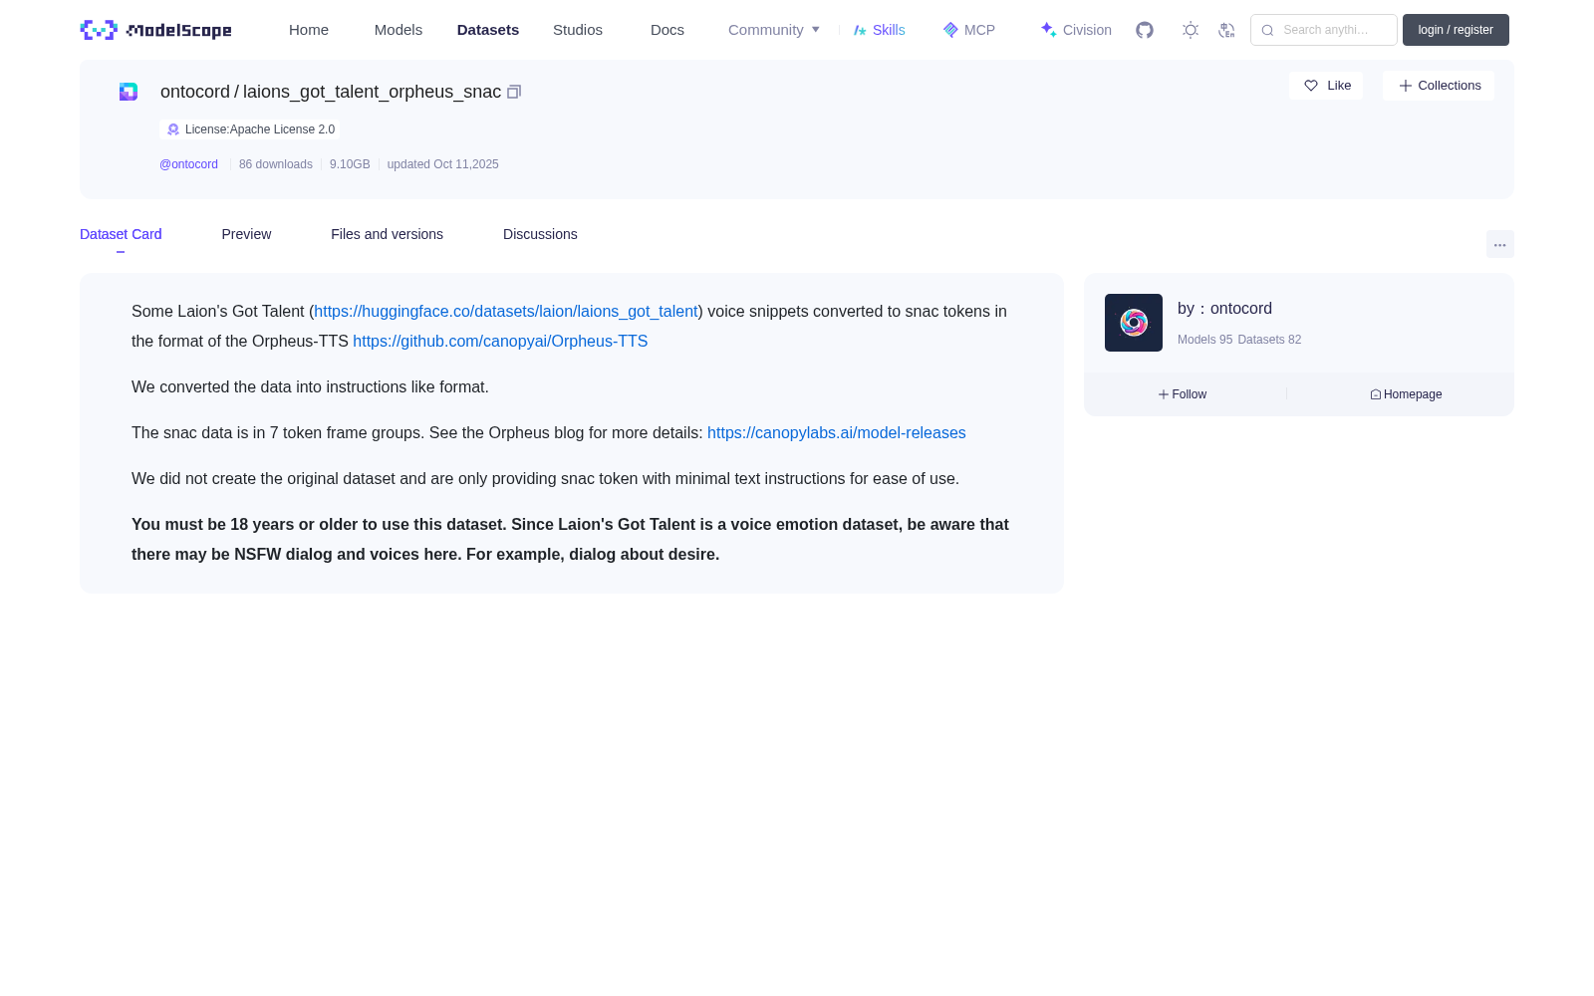Image resolution: width=1594 pixels, height=996 pixels.
Task: Open the ontocord Homepage button
Action: 1406,394
